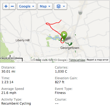
Task: Open the map layers dropdown
Action: pyautogui.click(x=60, y=6)
